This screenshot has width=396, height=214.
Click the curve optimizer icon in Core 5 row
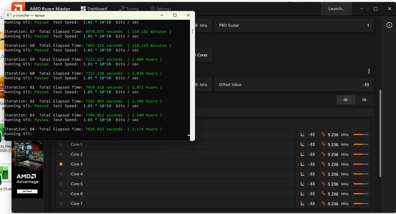point(303,184)
